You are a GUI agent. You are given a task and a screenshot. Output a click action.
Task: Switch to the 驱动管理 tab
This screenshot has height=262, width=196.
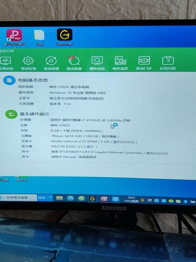pyautogui.click(x=51, y=63)
